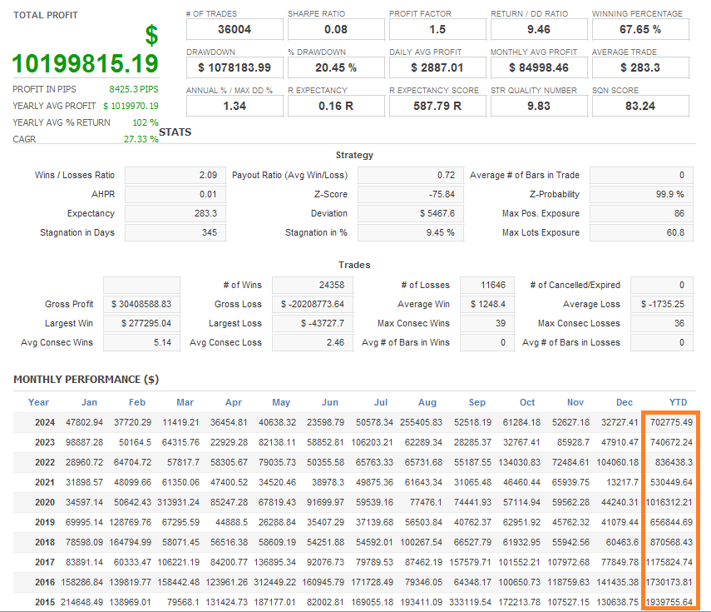Click Max Pos. Exposure field 86
Image resolution: width=711 pixels, height=612 pixels.
(642, 213)
